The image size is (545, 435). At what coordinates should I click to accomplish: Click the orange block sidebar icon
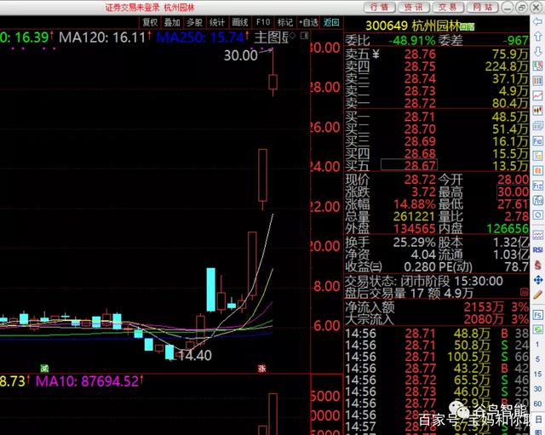[x=537, y=170]
